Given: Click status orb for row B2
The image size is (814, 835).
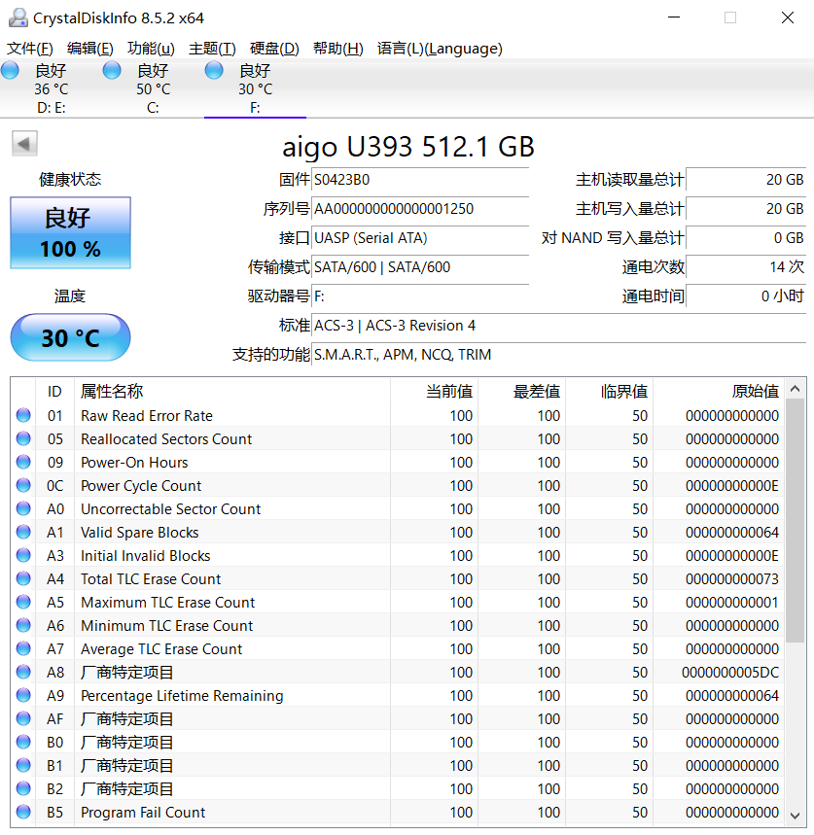Looking at the screenshot, I should coord(23,788).
